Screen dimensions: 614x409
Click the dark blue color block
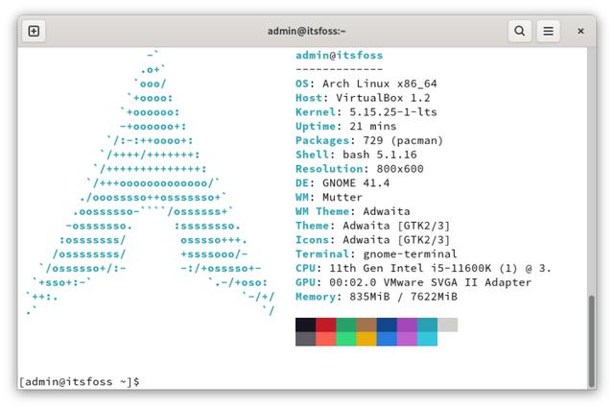[387, 325]
